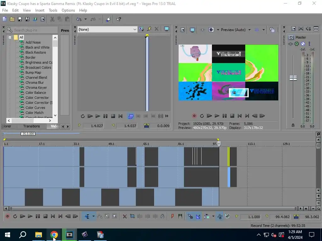The width and height of the screenshot is (322, 241).
Task: Toggle Video Preview on external monitor
Action: pyautogui.click(x=192, y=30)
